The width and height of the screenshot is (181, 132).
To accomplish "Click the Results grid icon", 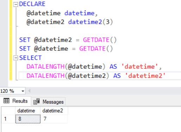I will pos(6,101).
